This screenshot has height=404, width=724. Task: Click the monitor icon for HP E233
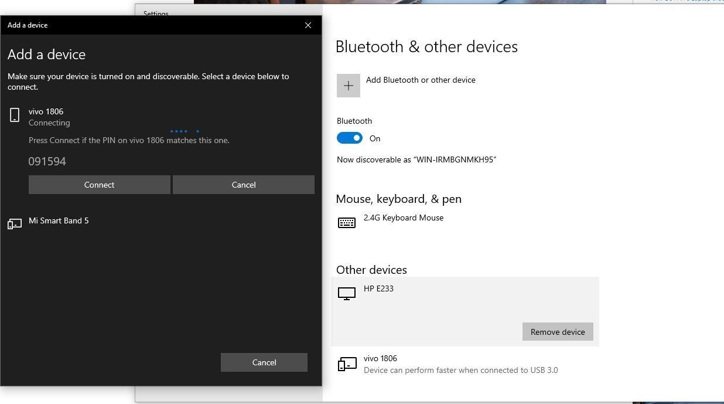(x=346, y=293)
